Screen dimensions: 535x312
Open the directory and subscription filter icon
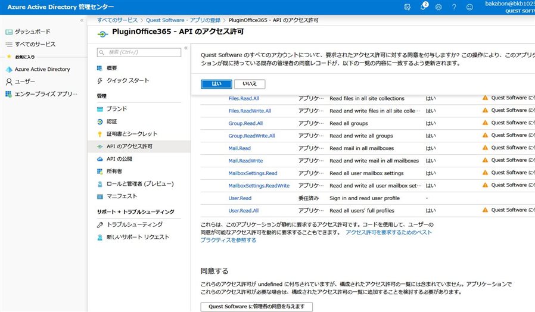[x=408, y=7]
